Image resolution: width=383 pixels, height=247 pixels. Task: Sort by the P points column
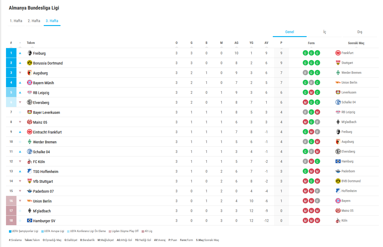[281, 43]
